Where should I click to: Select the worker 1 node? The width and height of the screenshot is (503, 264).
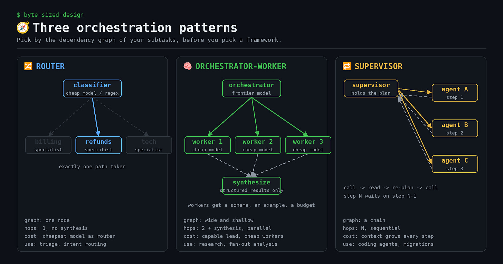(207, 145)
